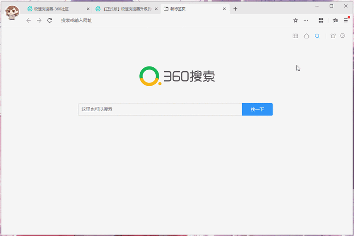Open the skin shirt icon
This screenshot has width=354, height=236.
(333, 36)
